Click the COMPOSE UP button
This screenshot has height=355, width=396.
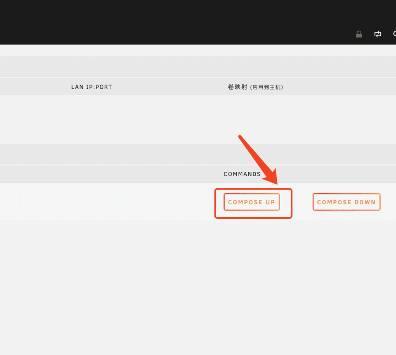click(x=252, y=202)
